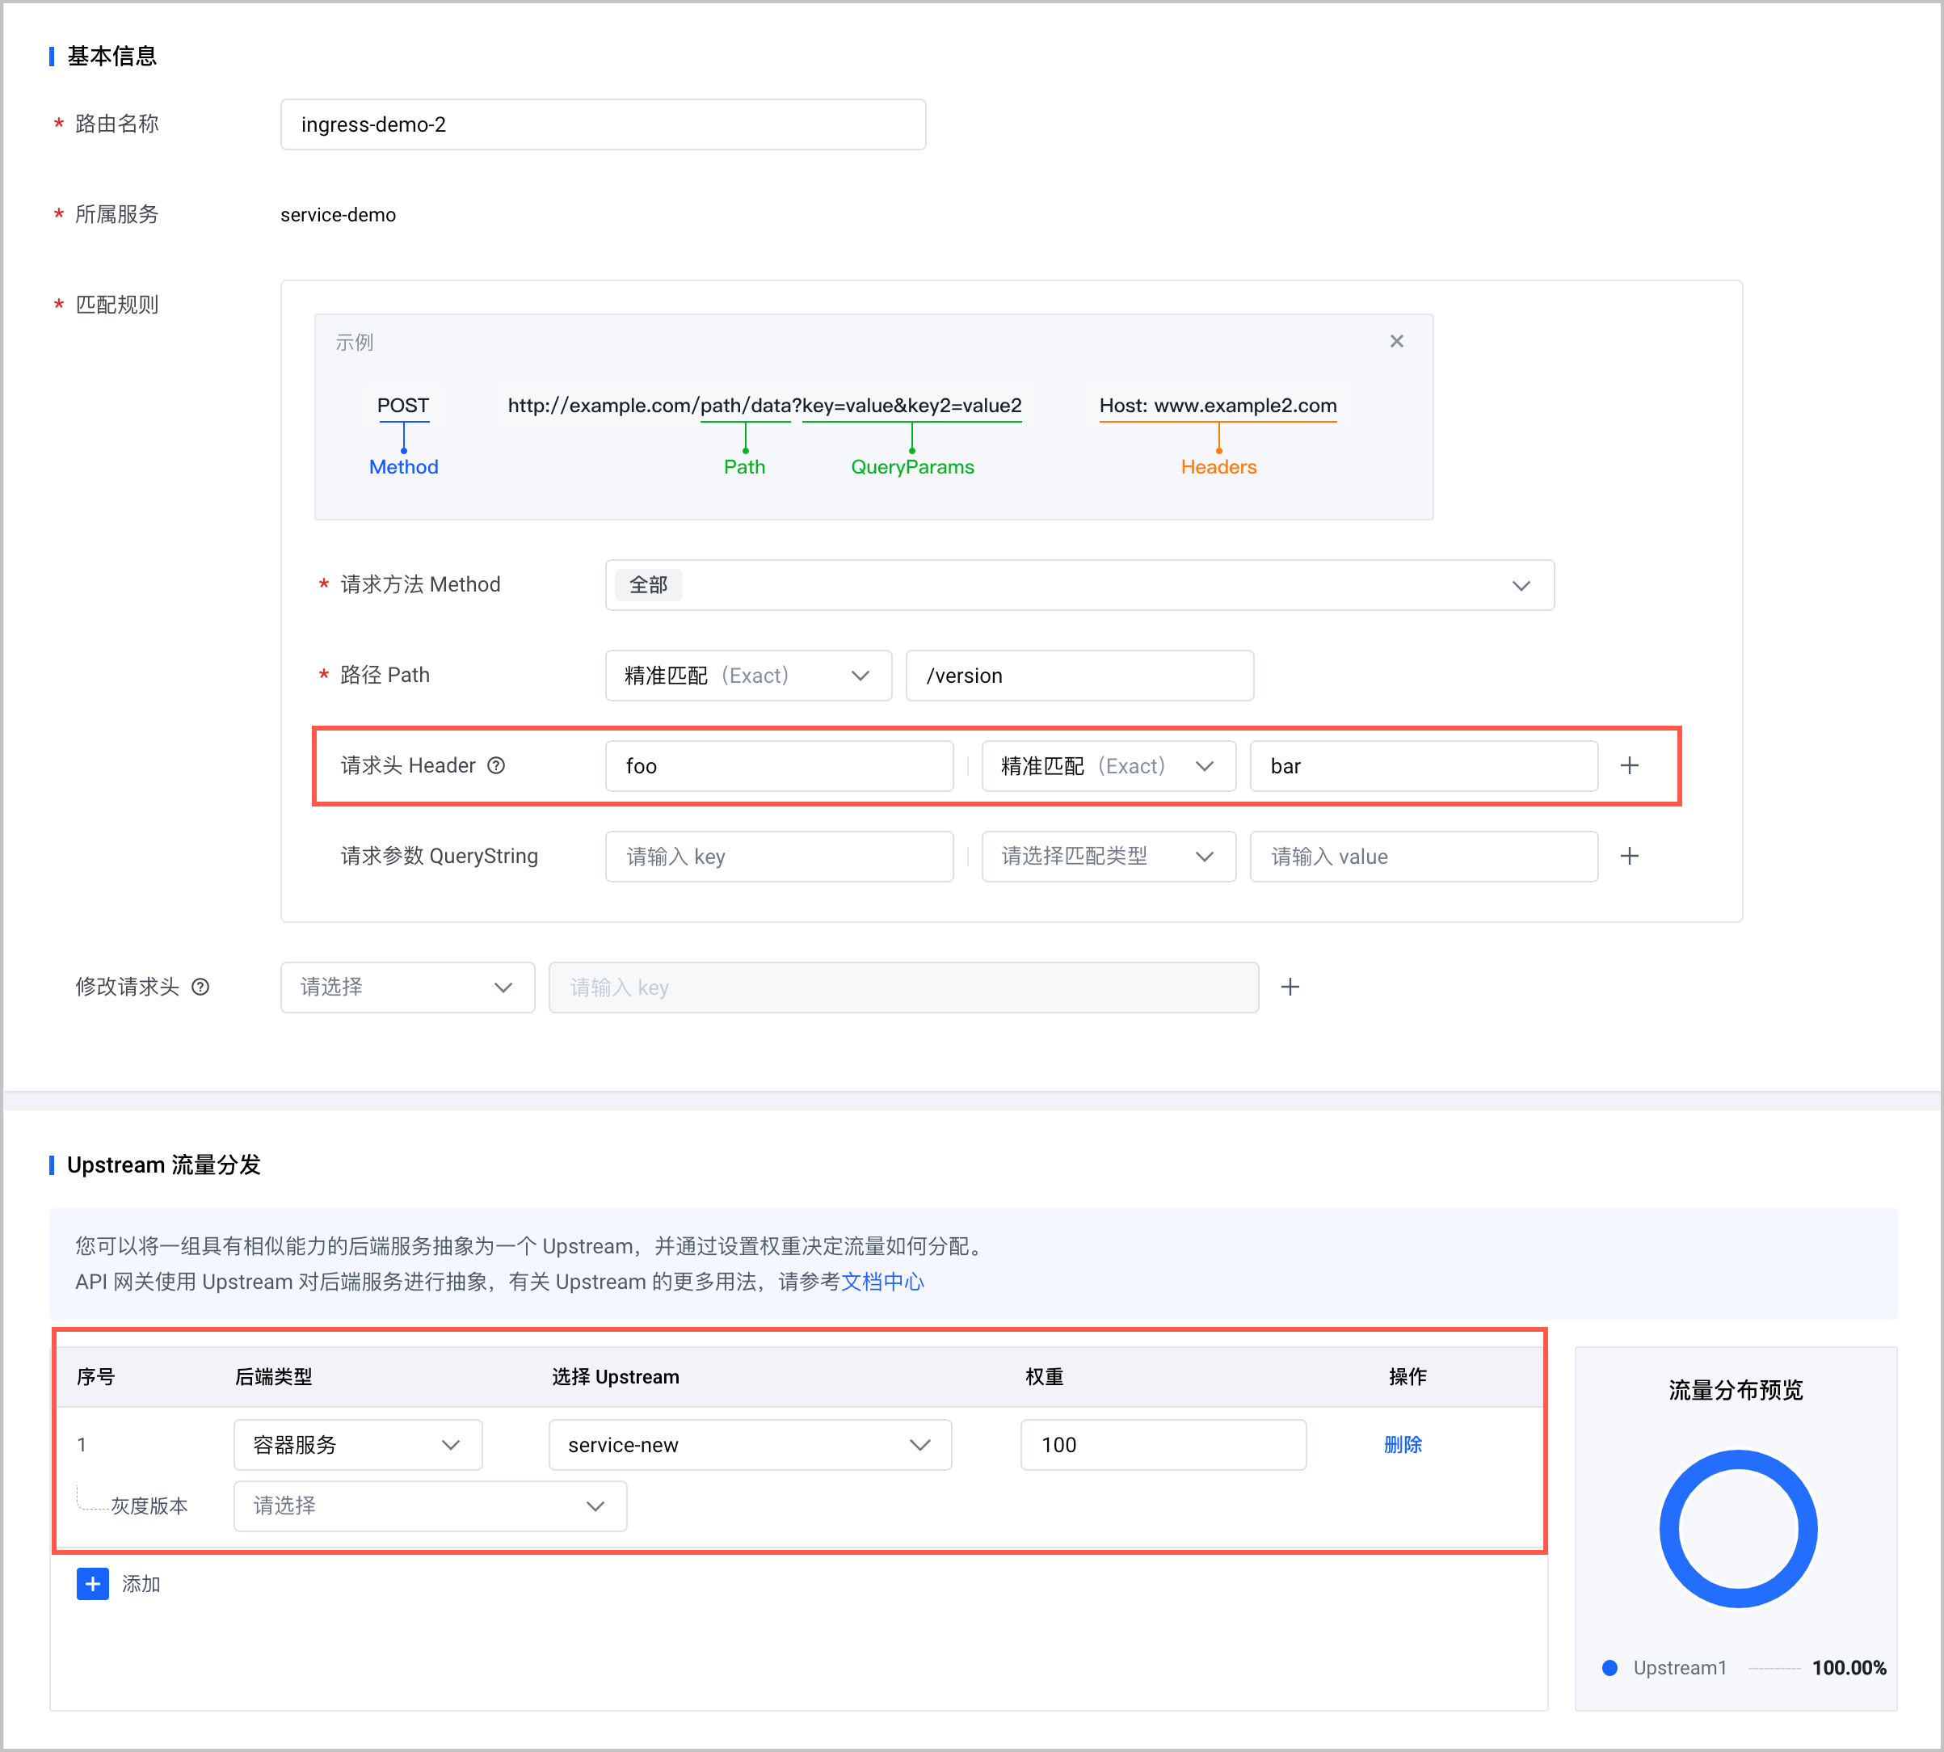Open the Path match type dropdown

[x=747, y=676]
